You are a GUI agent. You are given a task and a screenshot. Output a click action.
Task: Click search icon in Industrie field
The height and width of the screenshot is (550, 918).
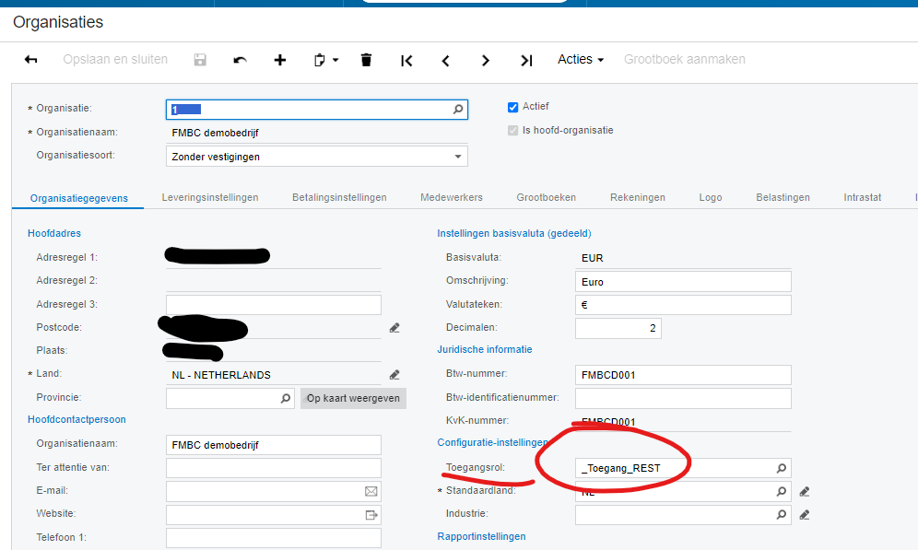pos(782,515)
